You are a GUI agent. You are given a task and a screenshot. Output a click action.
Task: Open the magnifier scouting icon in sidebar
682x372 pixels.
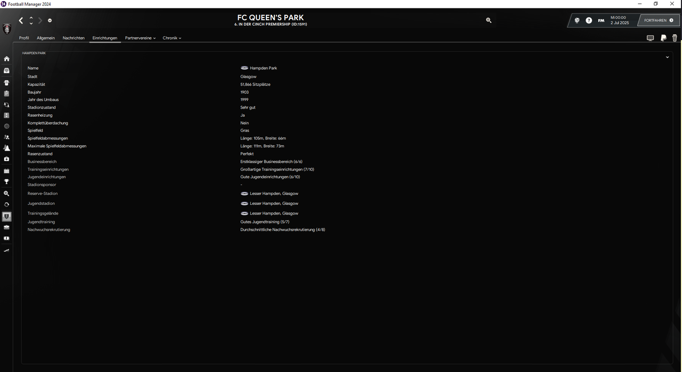(6, 194)
